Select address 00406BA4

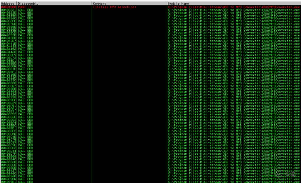click(9, 123)
